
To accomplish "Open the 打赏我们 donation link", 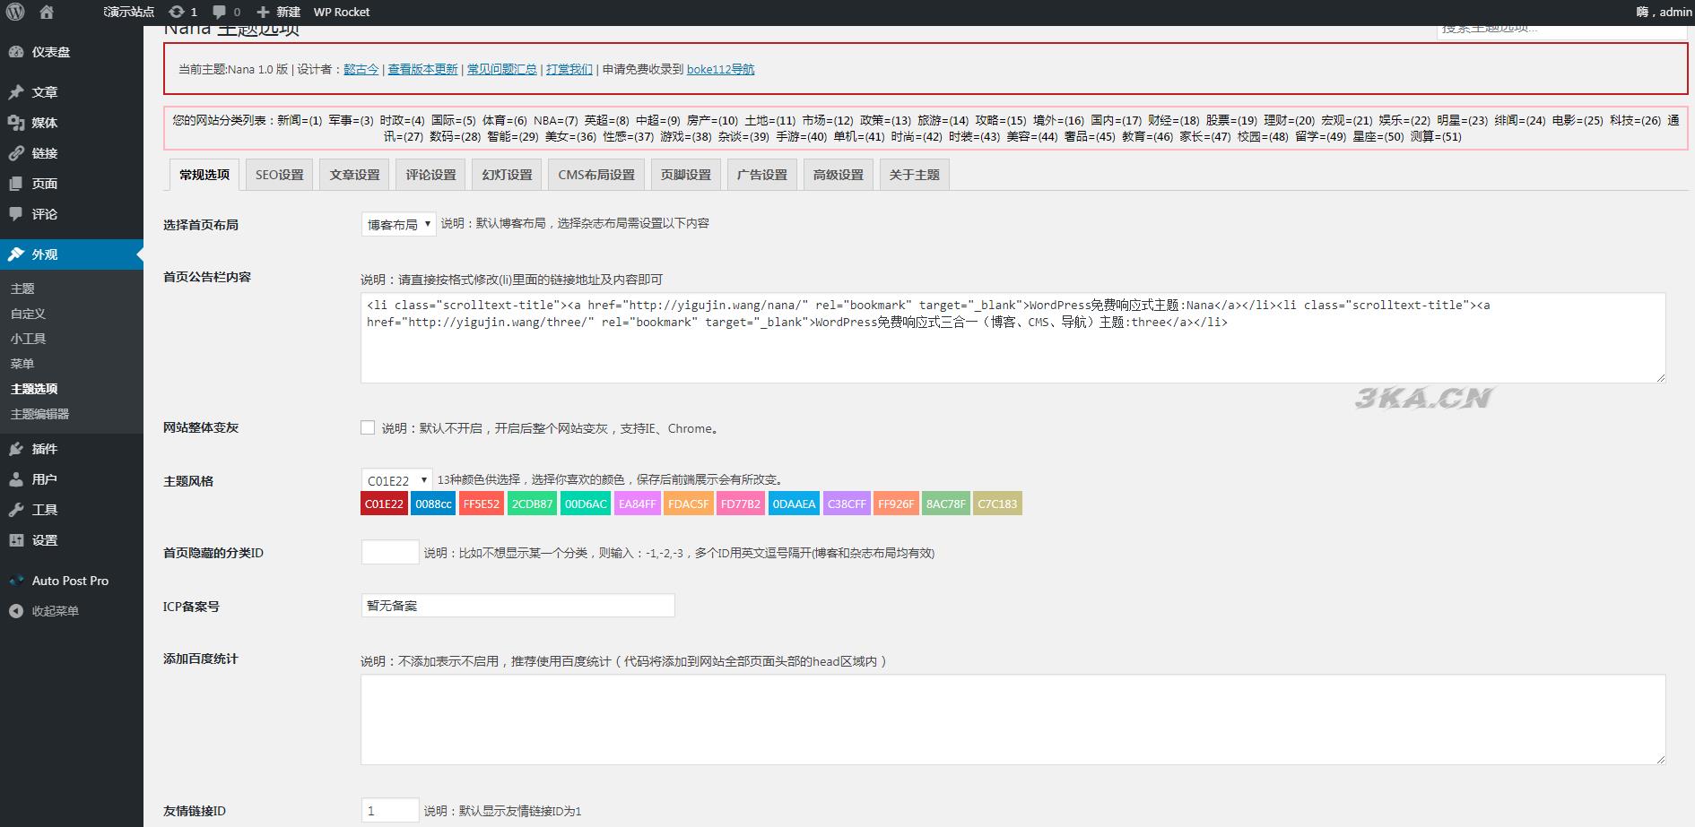I will pos(572,68).
